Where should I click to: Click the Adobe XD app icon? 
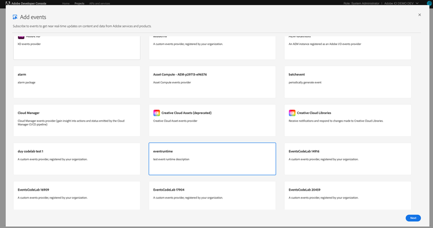(x=21, y=37)
